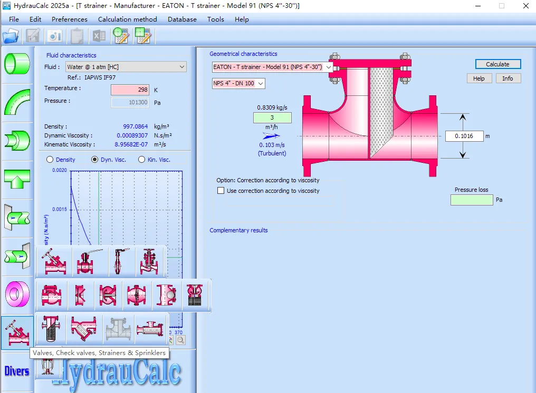The image size is (536, 393).
Task: Click the kinematic viscosity value 8.95682E-07
Action: (x=131, y=144)
